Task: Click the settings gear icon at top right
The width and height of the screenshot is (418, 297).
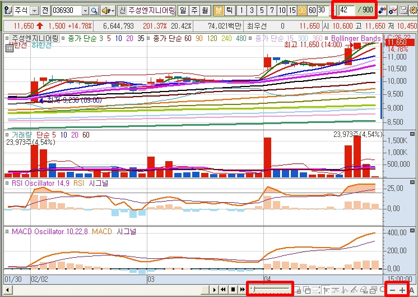Action: pyautogui.click(x=413, y=11)
